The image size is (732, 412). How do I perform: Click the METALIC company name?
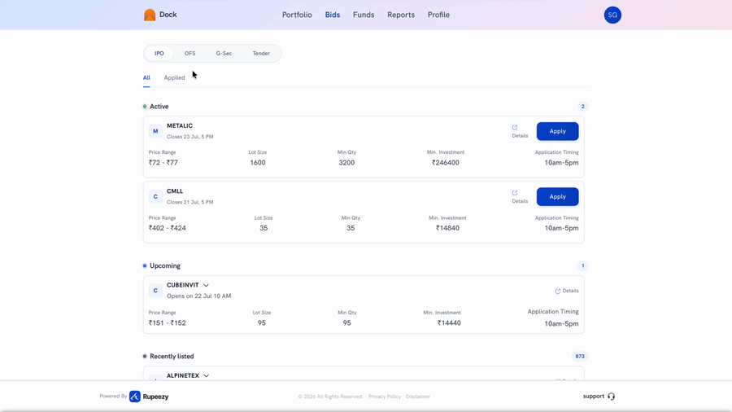180,125
